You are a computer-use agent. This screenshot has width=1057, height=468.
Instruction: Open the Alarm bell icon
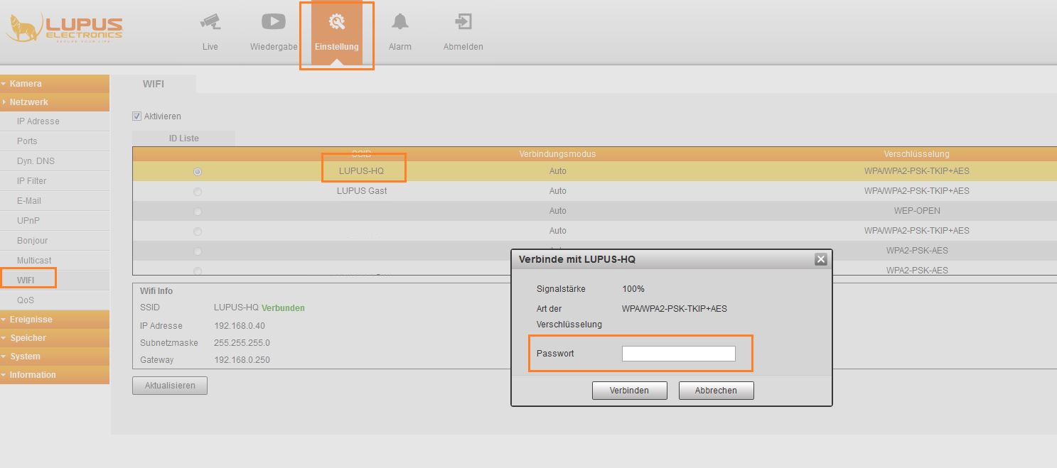400,22
